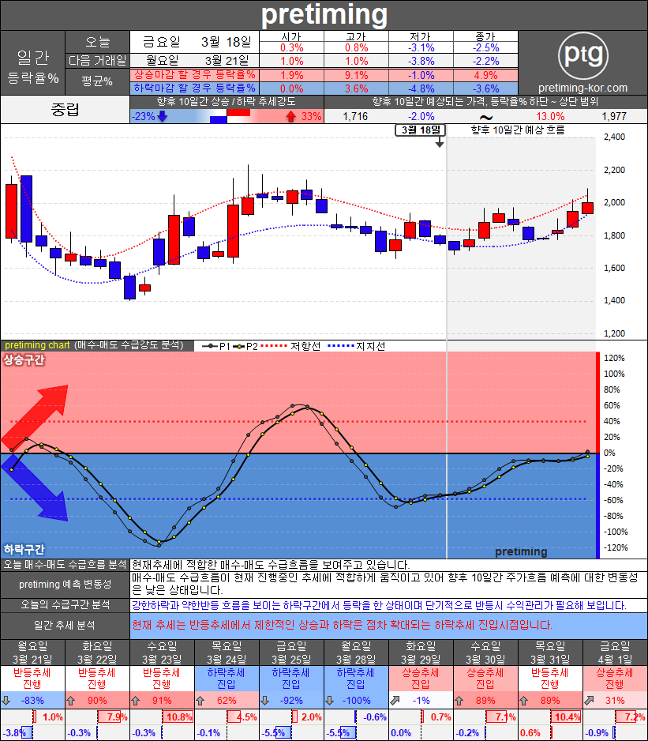
Task: Click the 오늘의 수급구간 분석 label
Action: 66,605
